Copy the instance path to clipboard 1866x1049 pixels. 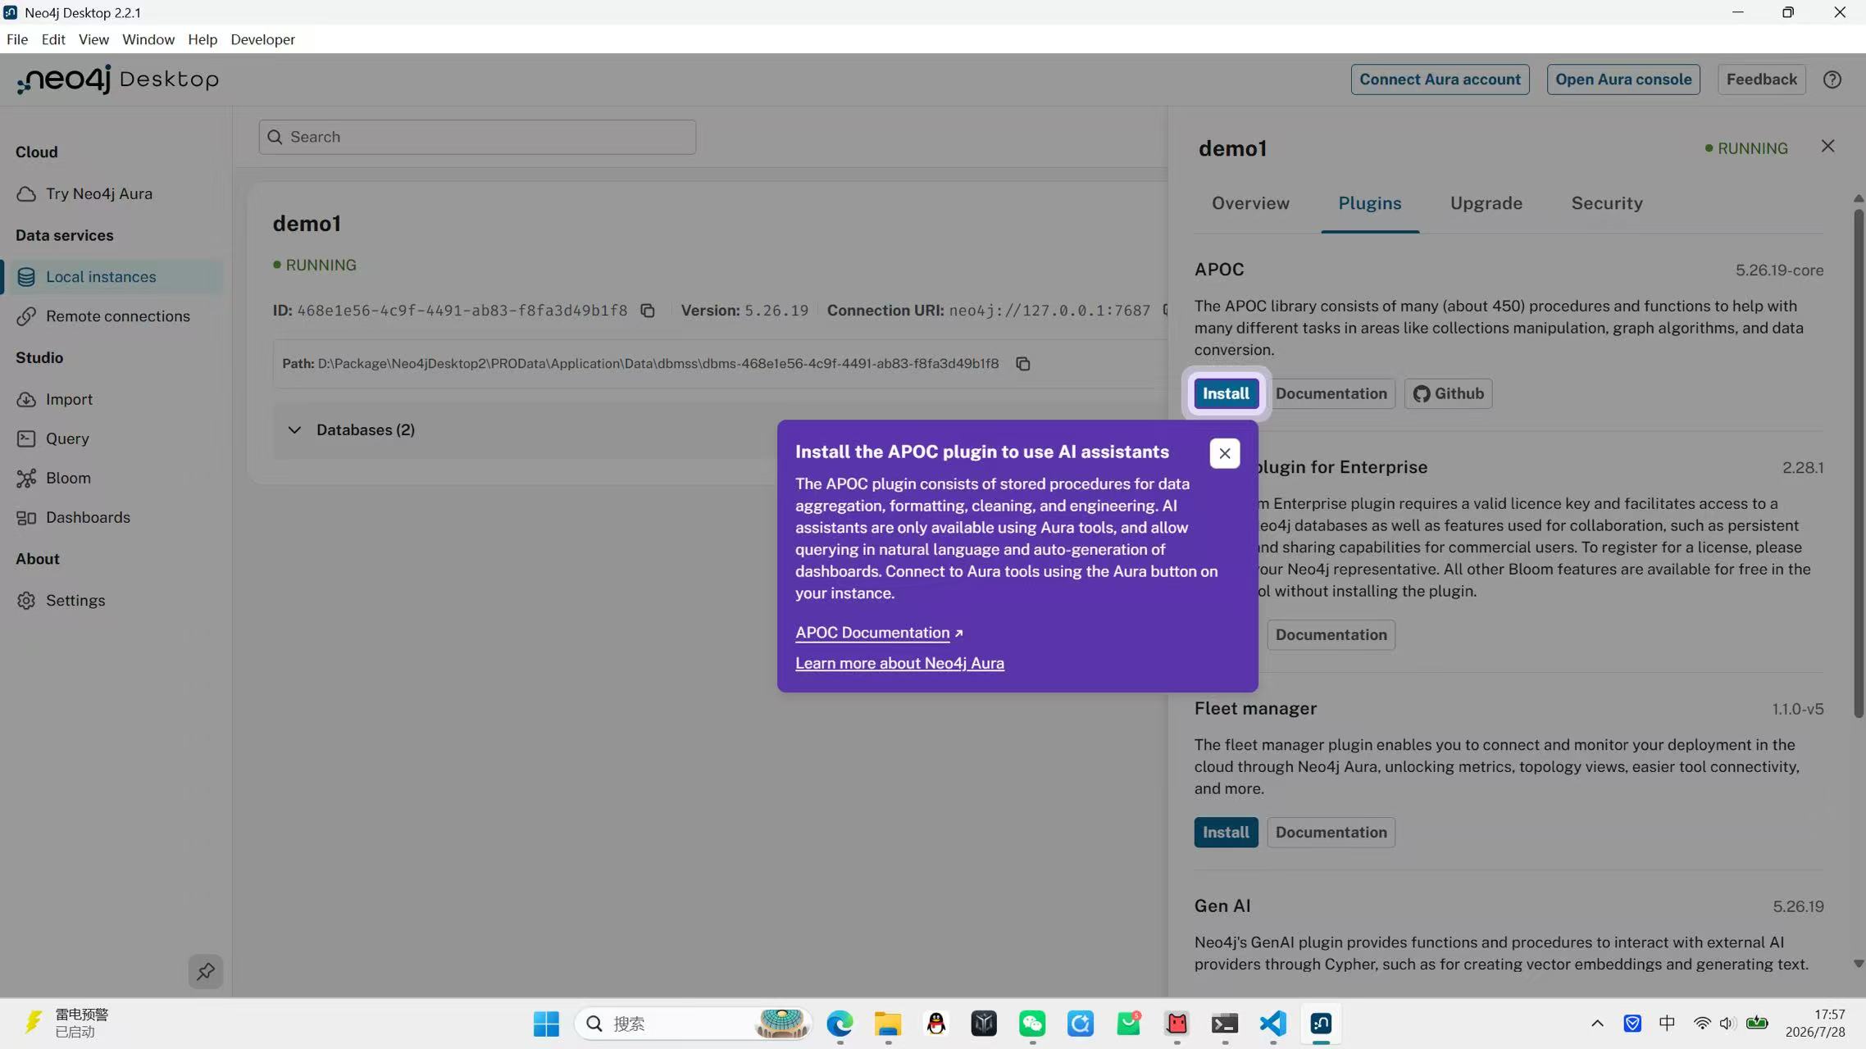[1022, 364]
